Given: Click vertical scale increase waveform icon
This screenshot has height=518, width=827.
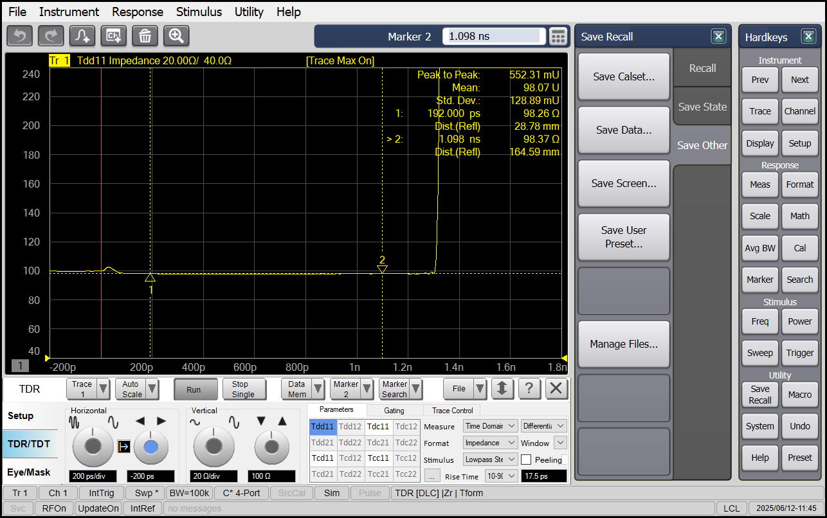Looking at the screenshot, I should point(234,422).
